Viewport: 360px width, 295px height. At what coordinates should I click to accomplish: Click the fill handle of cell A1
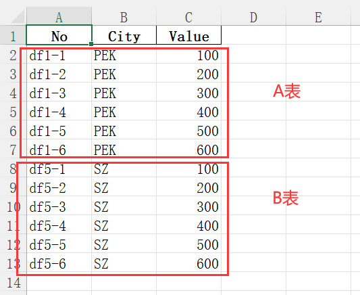(91, 44)
